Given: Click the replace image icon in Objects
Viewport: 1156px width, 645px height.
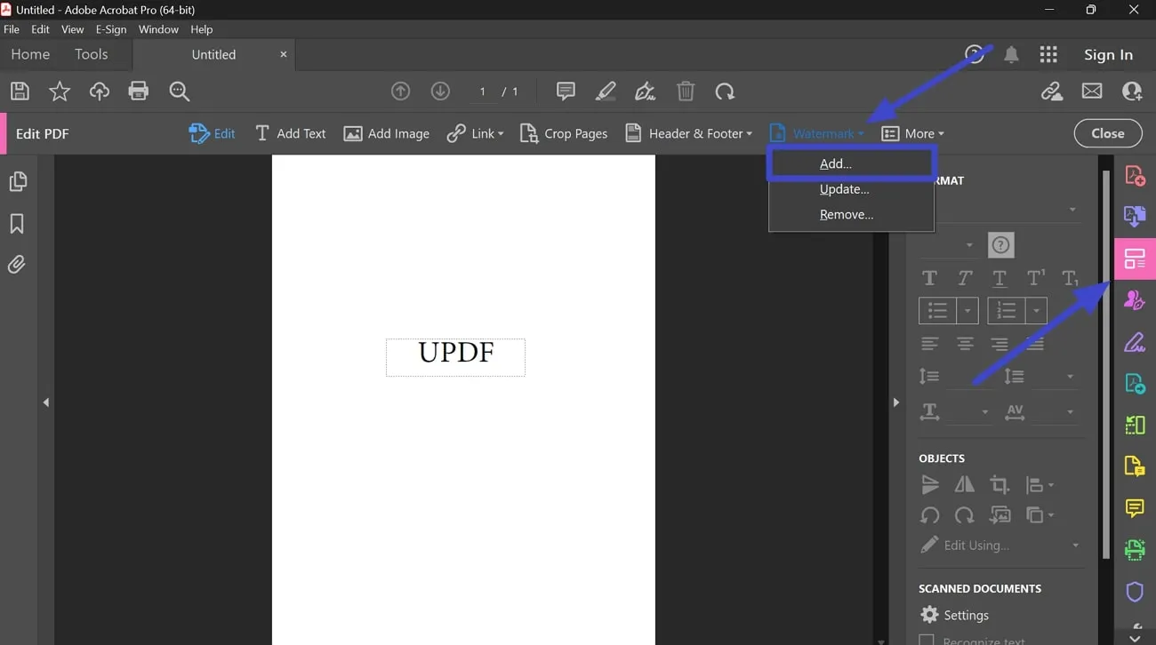Looking at the screenshot, I should pos(999,515).
